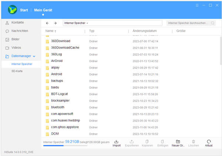Open Kontakte in the sidebar

17,23
